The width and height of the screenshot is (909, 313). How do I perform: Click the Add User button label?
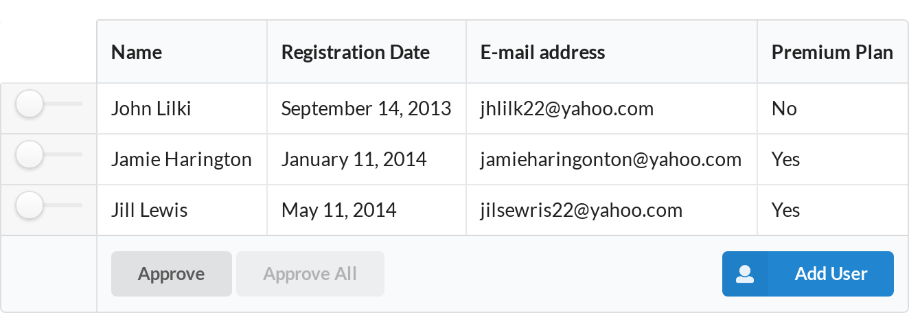[x=831, y=274]
